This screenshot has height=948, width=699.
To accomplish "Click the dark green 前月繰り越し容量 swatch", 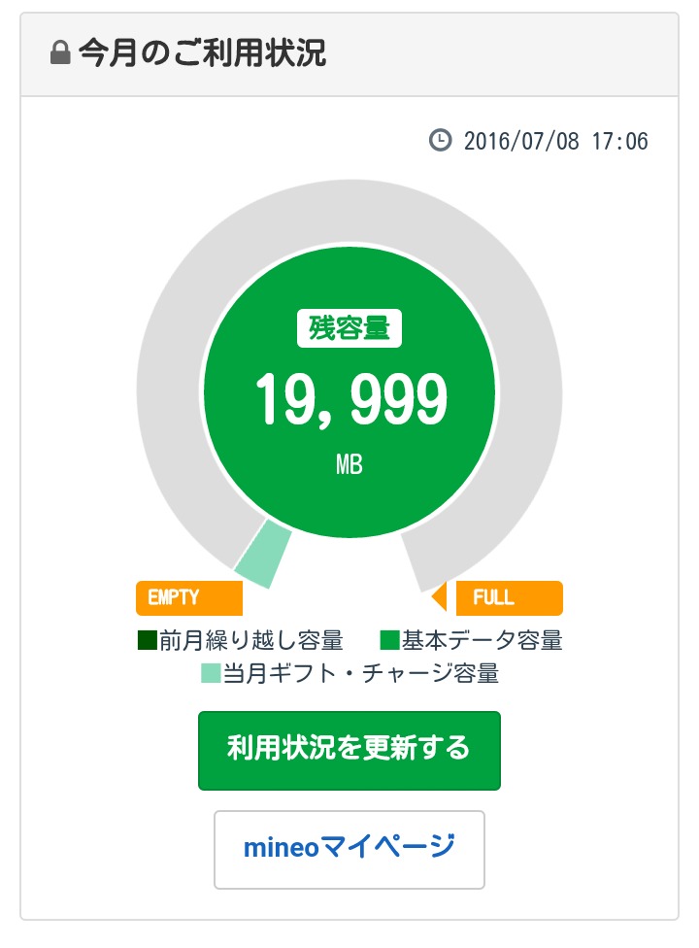I will click(x=148, y=640).
